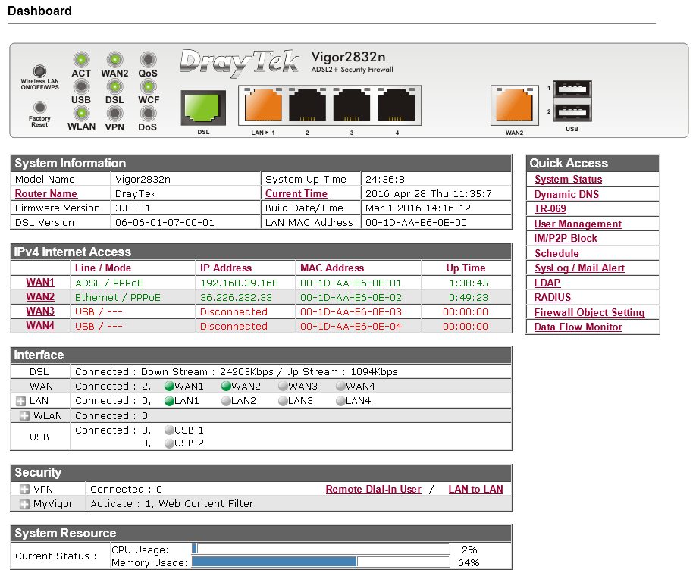696x576 pixels.
Task: Open the WAN2 link in IPv4 table
Action: click(x=40, y=297)
